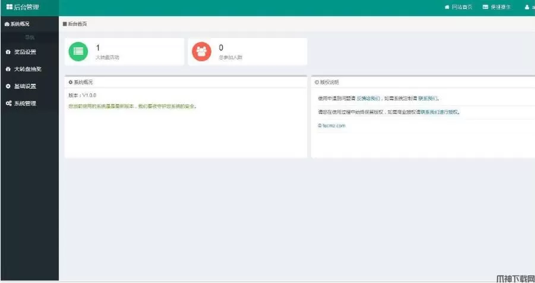Click the 大转盘活动 card label
This screenshot has width=535, height=283.
pyautogui.click(x=107, y=58)
